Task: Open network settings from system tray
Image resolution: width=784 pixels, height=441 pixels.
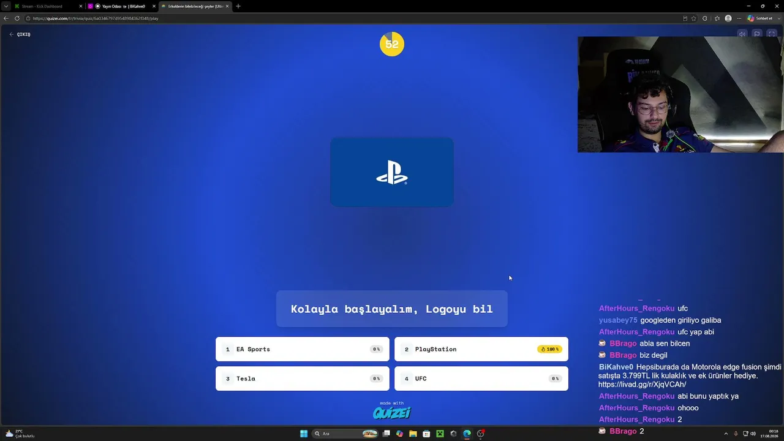Action: click(x=745, y=434)
